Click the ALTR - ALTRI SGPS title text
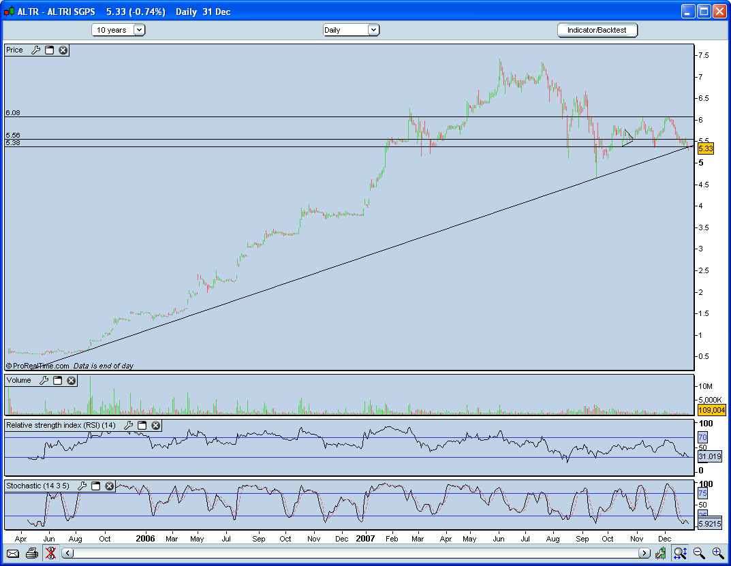This screenshot has width=731, height=566. (57, 12)
